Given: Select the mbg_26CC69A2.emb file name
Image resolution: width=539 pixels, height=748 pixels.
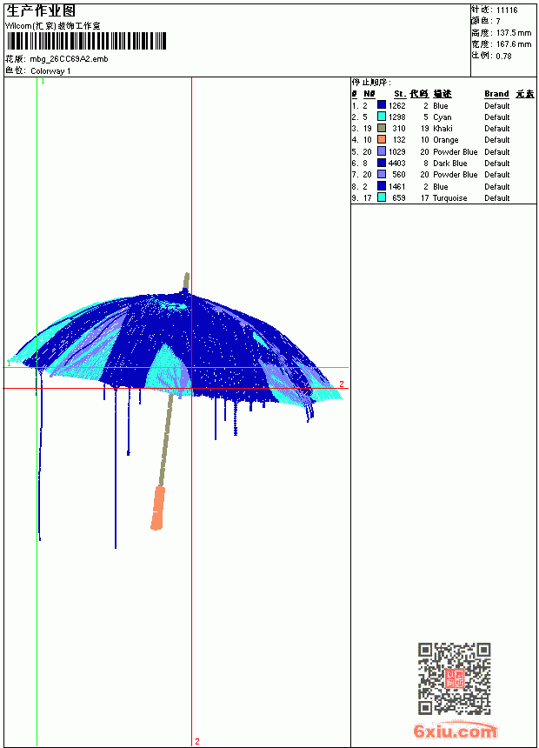Looking at the screenshot, I should pyautogui.click(x=69, y=59).
